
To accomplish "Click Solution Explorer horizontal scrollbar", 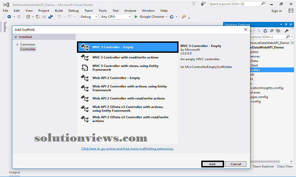I will tap(265, 162).
